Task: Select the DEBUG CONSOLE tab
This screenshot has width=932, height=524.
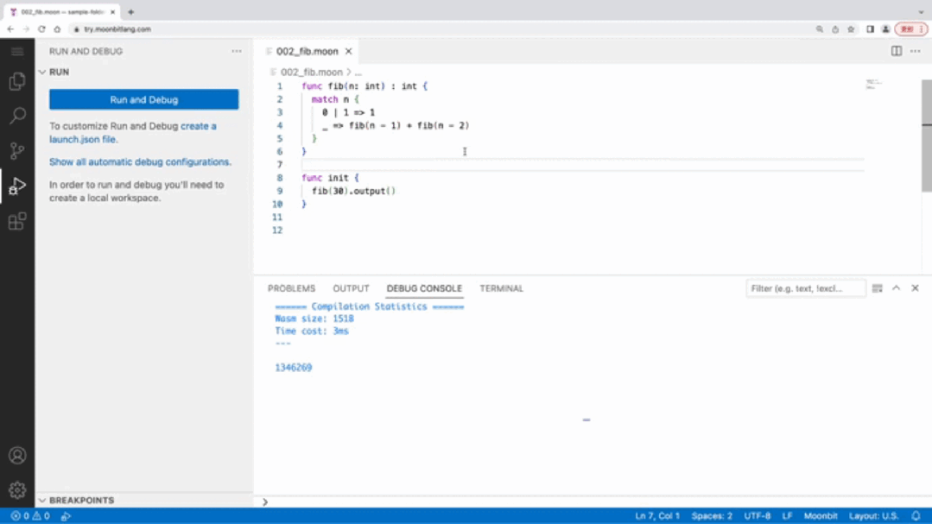Action: tap(424, 288)
